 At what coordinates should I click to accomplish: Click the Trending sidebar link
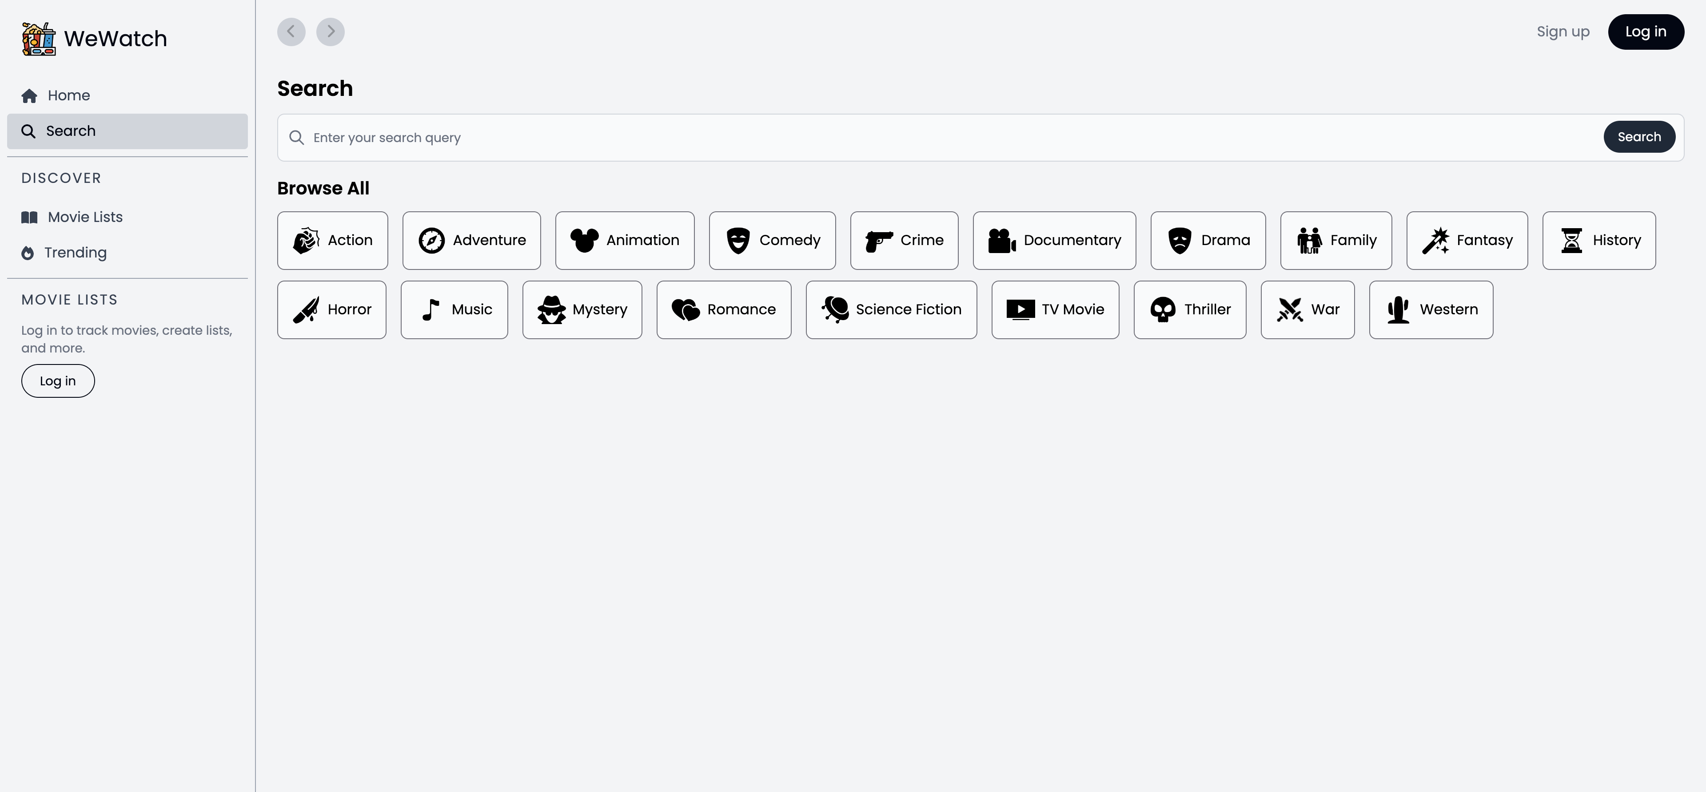74,253
